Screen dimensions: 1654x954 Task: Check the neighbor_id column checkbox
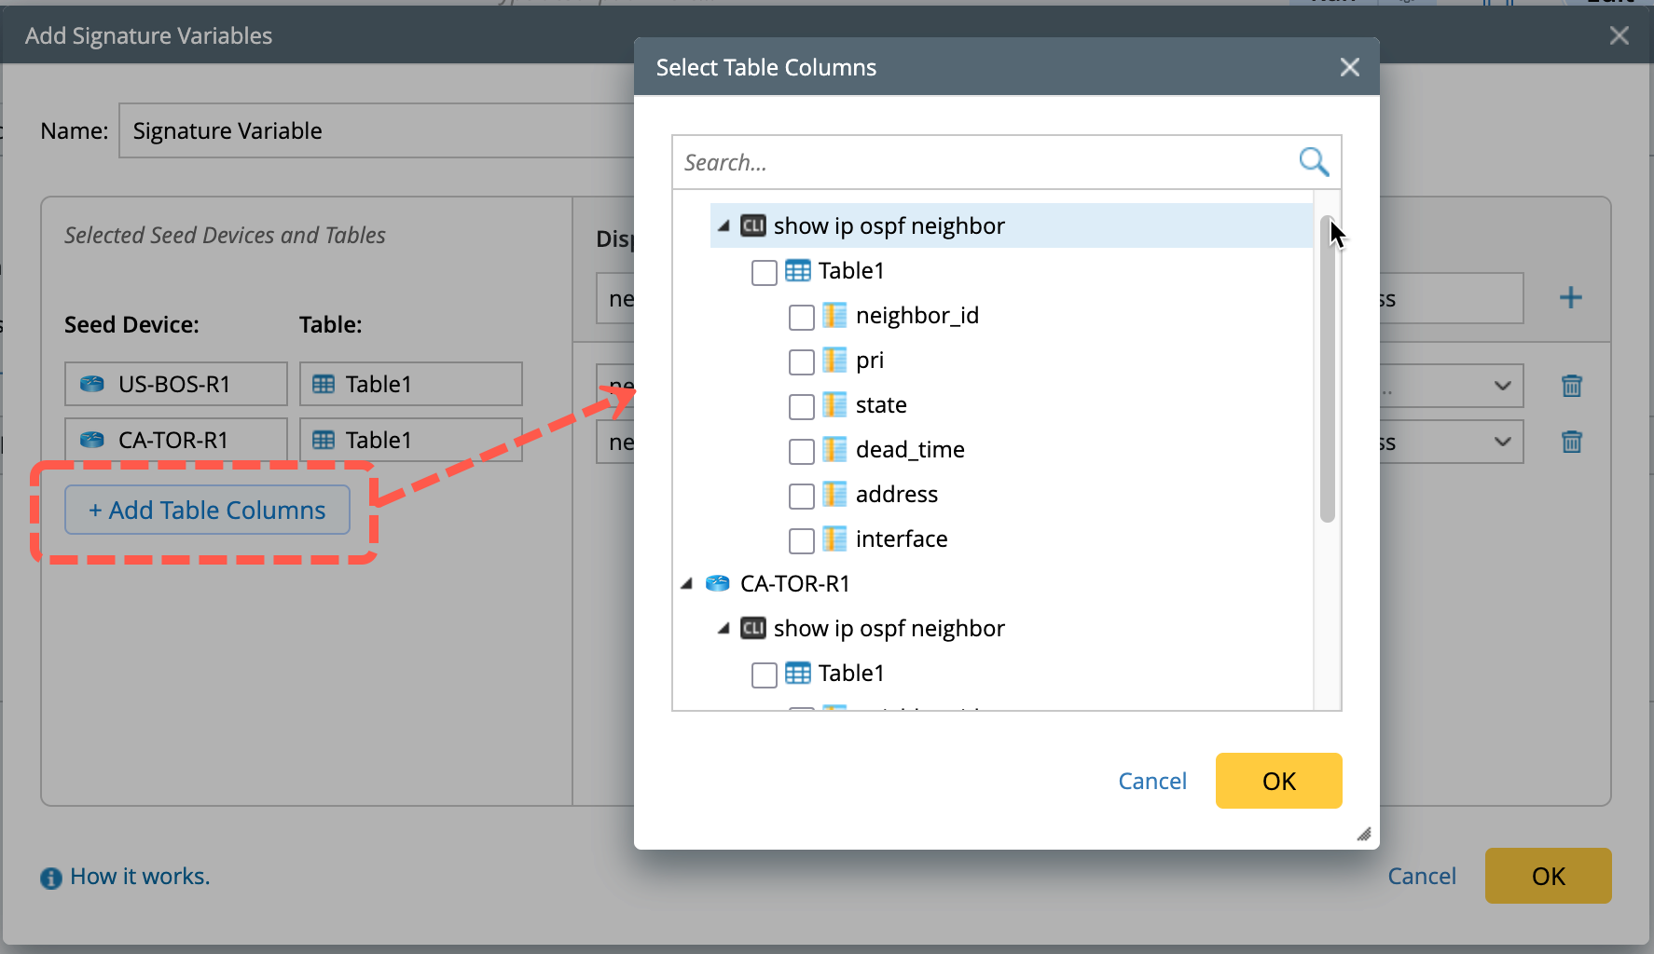[801, 317]
